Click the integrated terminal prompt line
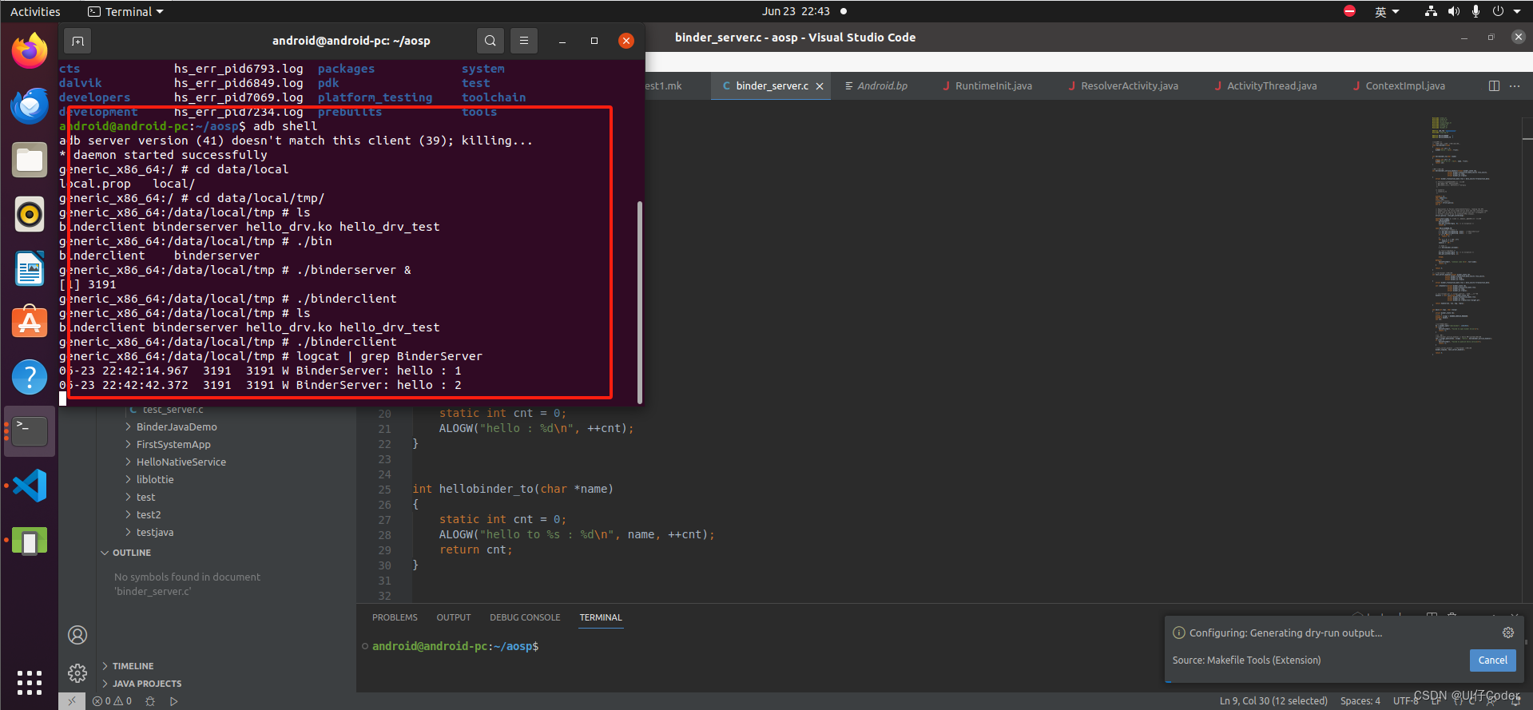1533x710 pixels. point(455,646)
